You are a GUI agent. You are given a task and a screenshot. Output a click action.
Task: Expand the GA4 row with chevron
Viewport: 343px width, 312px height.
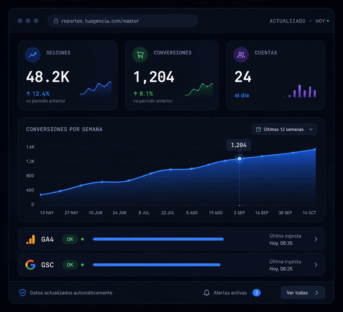tap(316, 239)
